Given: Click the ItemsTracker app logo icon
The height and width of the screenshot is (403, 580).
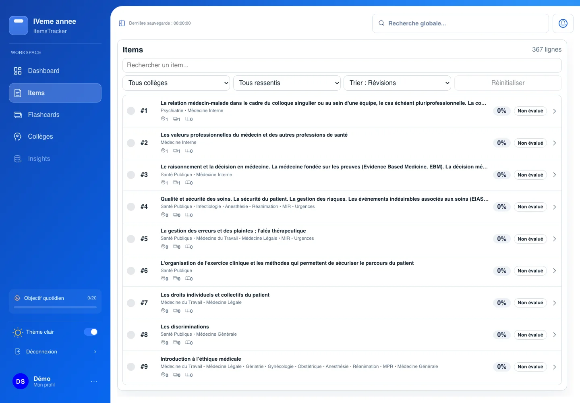Looking at the screenshot, I should click(19, 25).
